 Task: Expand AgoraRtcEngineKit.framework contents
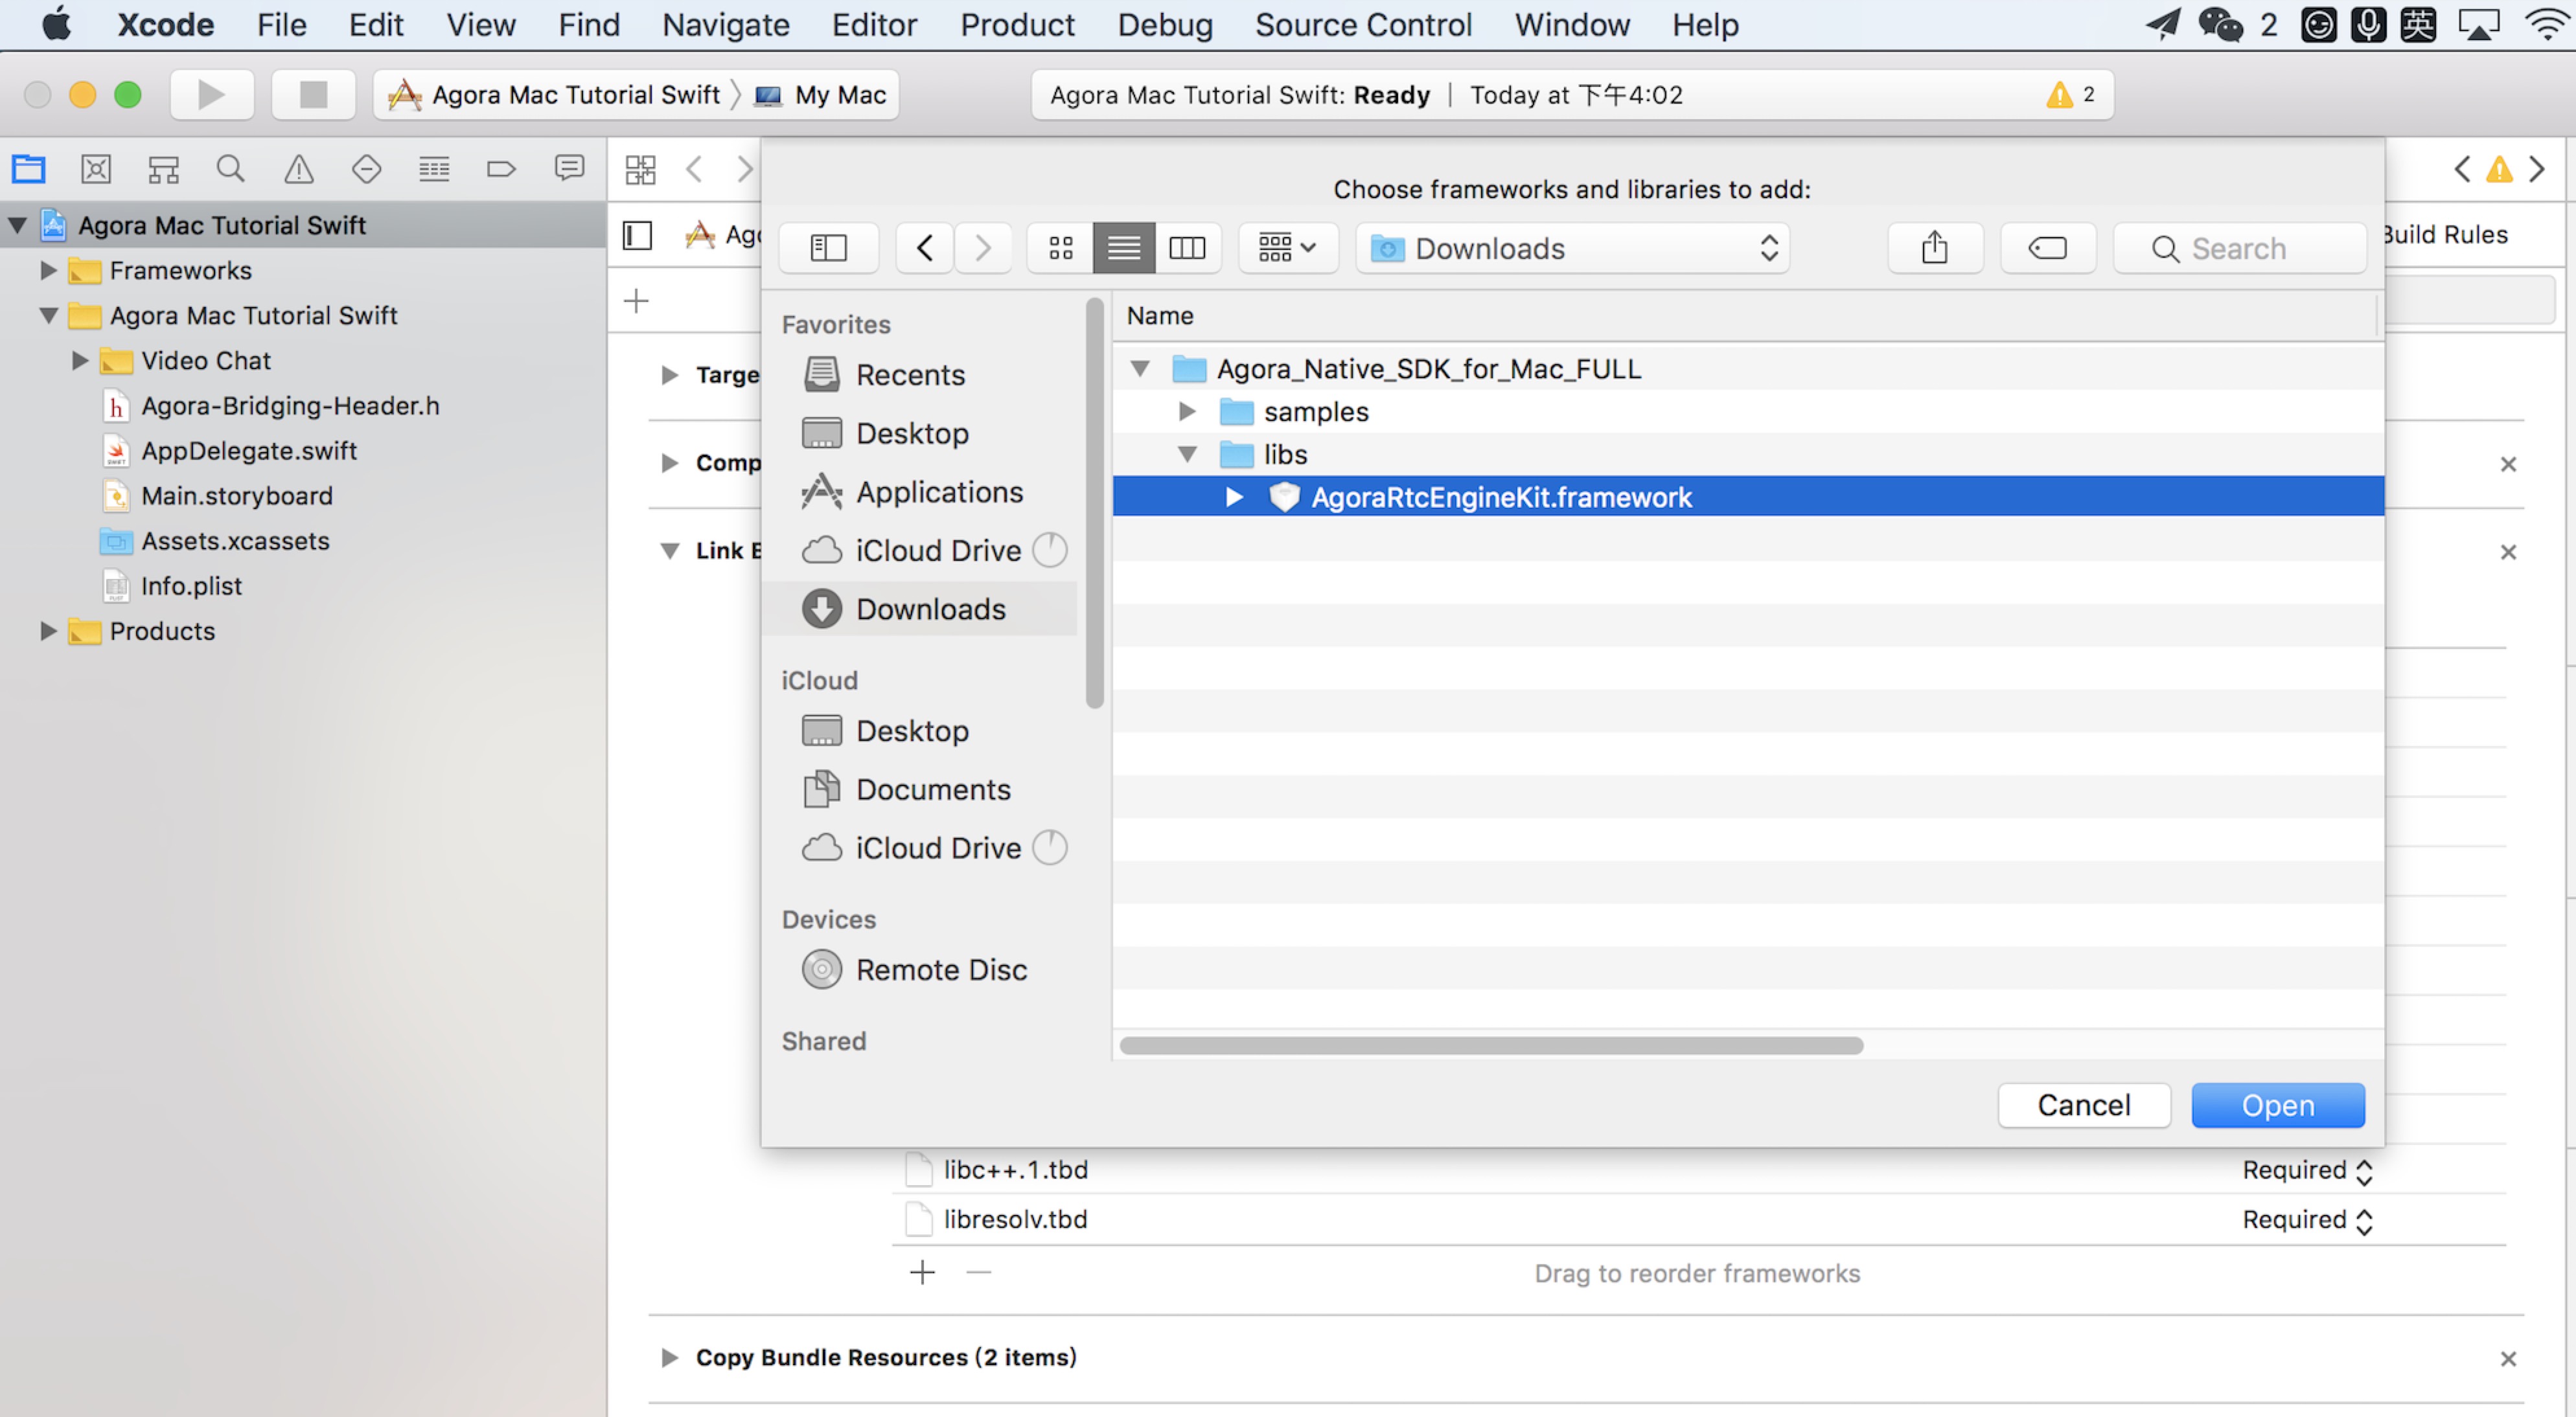1234,497
